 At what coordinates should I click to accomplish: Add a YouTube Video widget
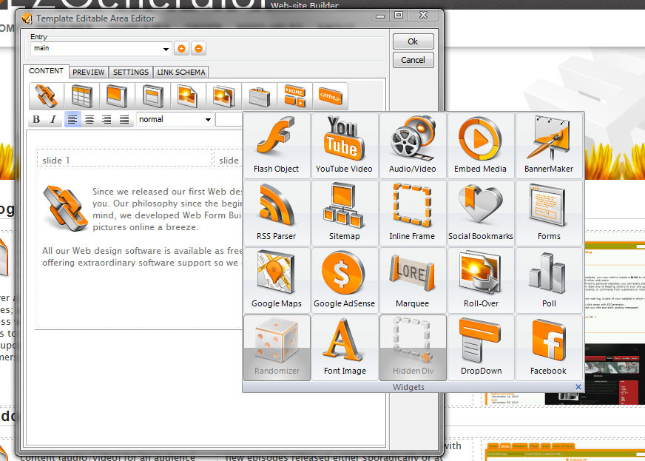point(344,146)
